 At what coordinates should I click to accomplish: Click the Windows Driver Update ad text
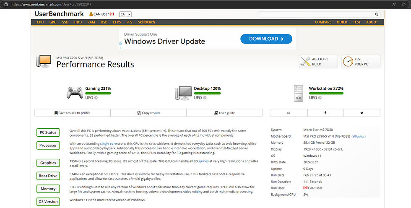164,42
